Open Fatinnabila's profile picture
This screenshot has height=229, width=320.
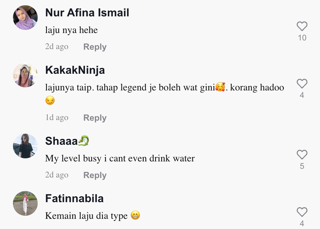[x=25, y=203]
